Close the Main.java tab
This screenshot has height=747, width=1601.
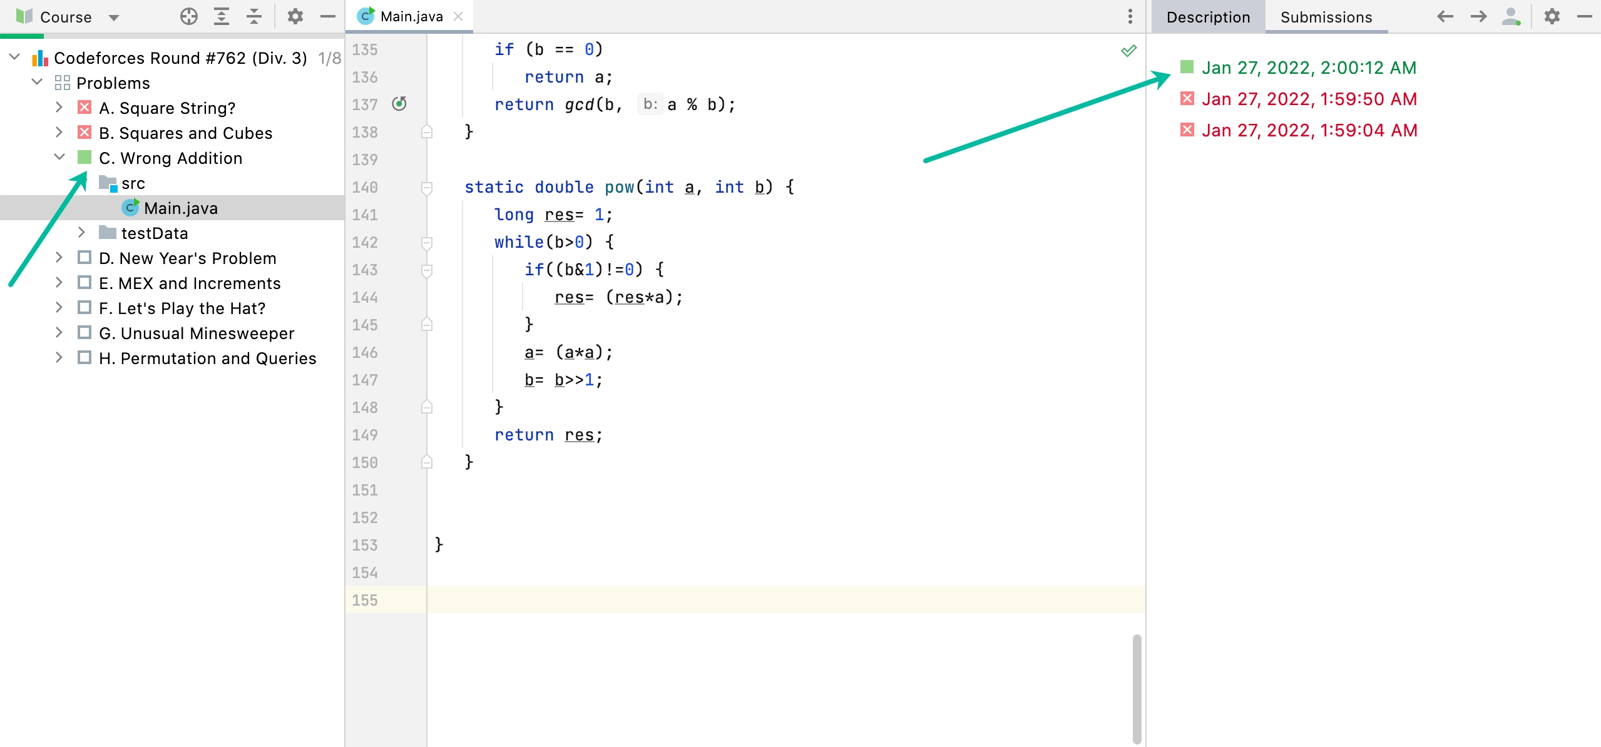(458, 16)
